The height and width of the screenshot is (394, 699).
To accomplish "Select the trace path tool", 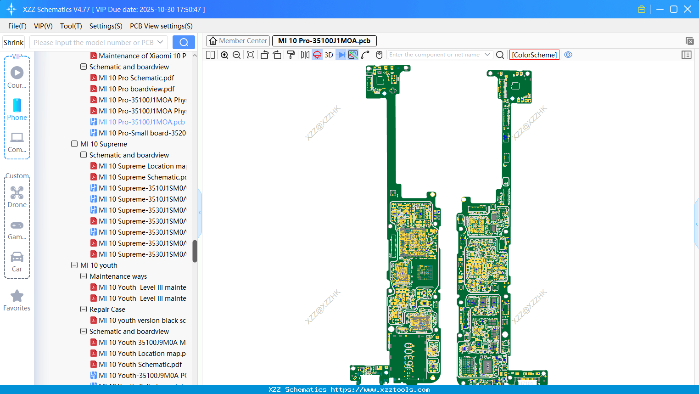I will 365,55.
